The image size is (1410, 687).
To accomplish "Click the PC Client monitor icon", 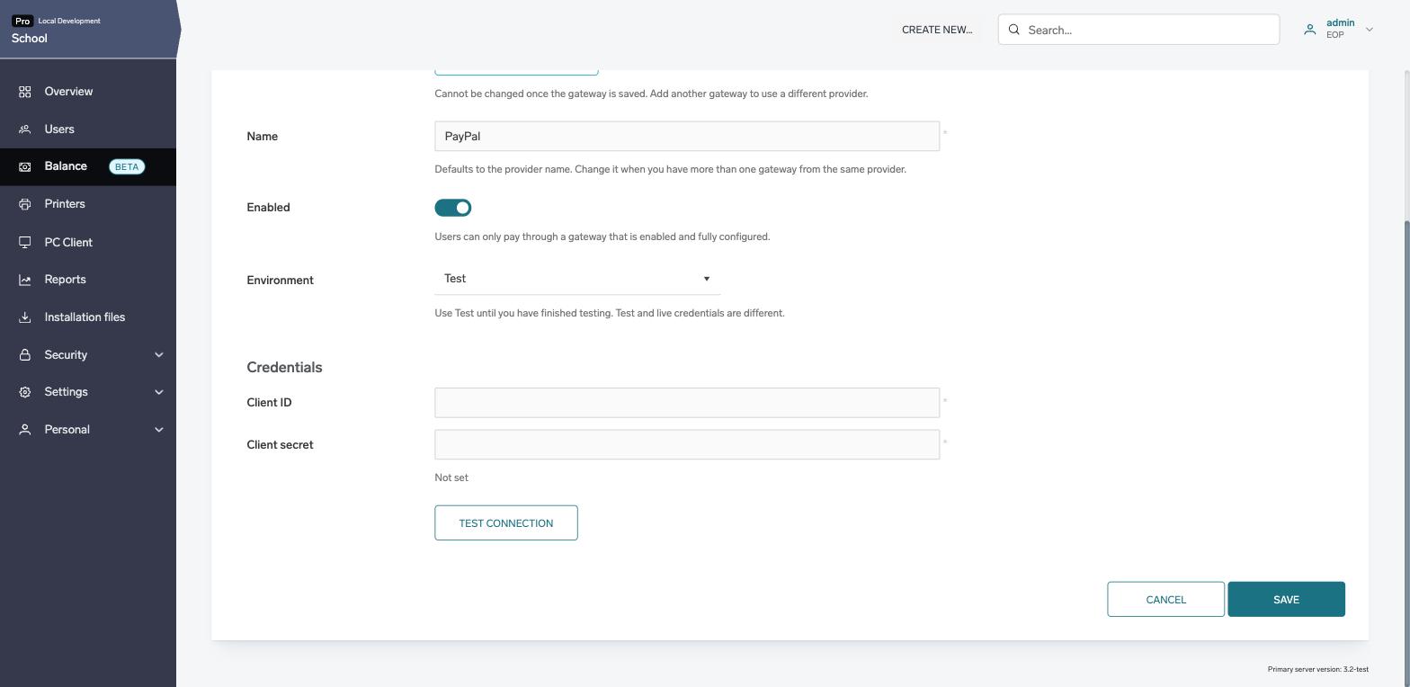I will pyautogui.click(x=25, y=243).
